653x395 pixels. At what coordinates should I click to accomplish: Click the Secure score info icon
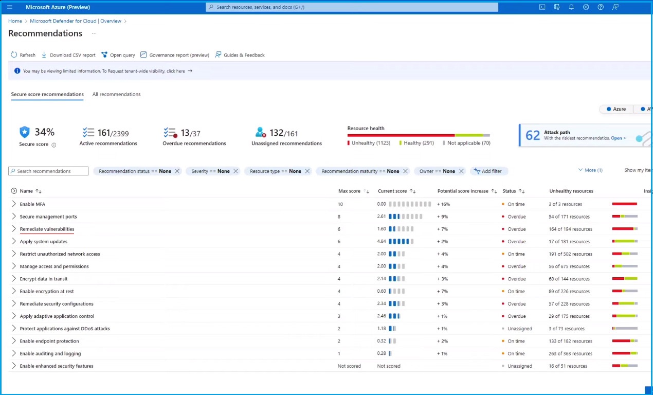pyautogui.click(x=54, y=145)
